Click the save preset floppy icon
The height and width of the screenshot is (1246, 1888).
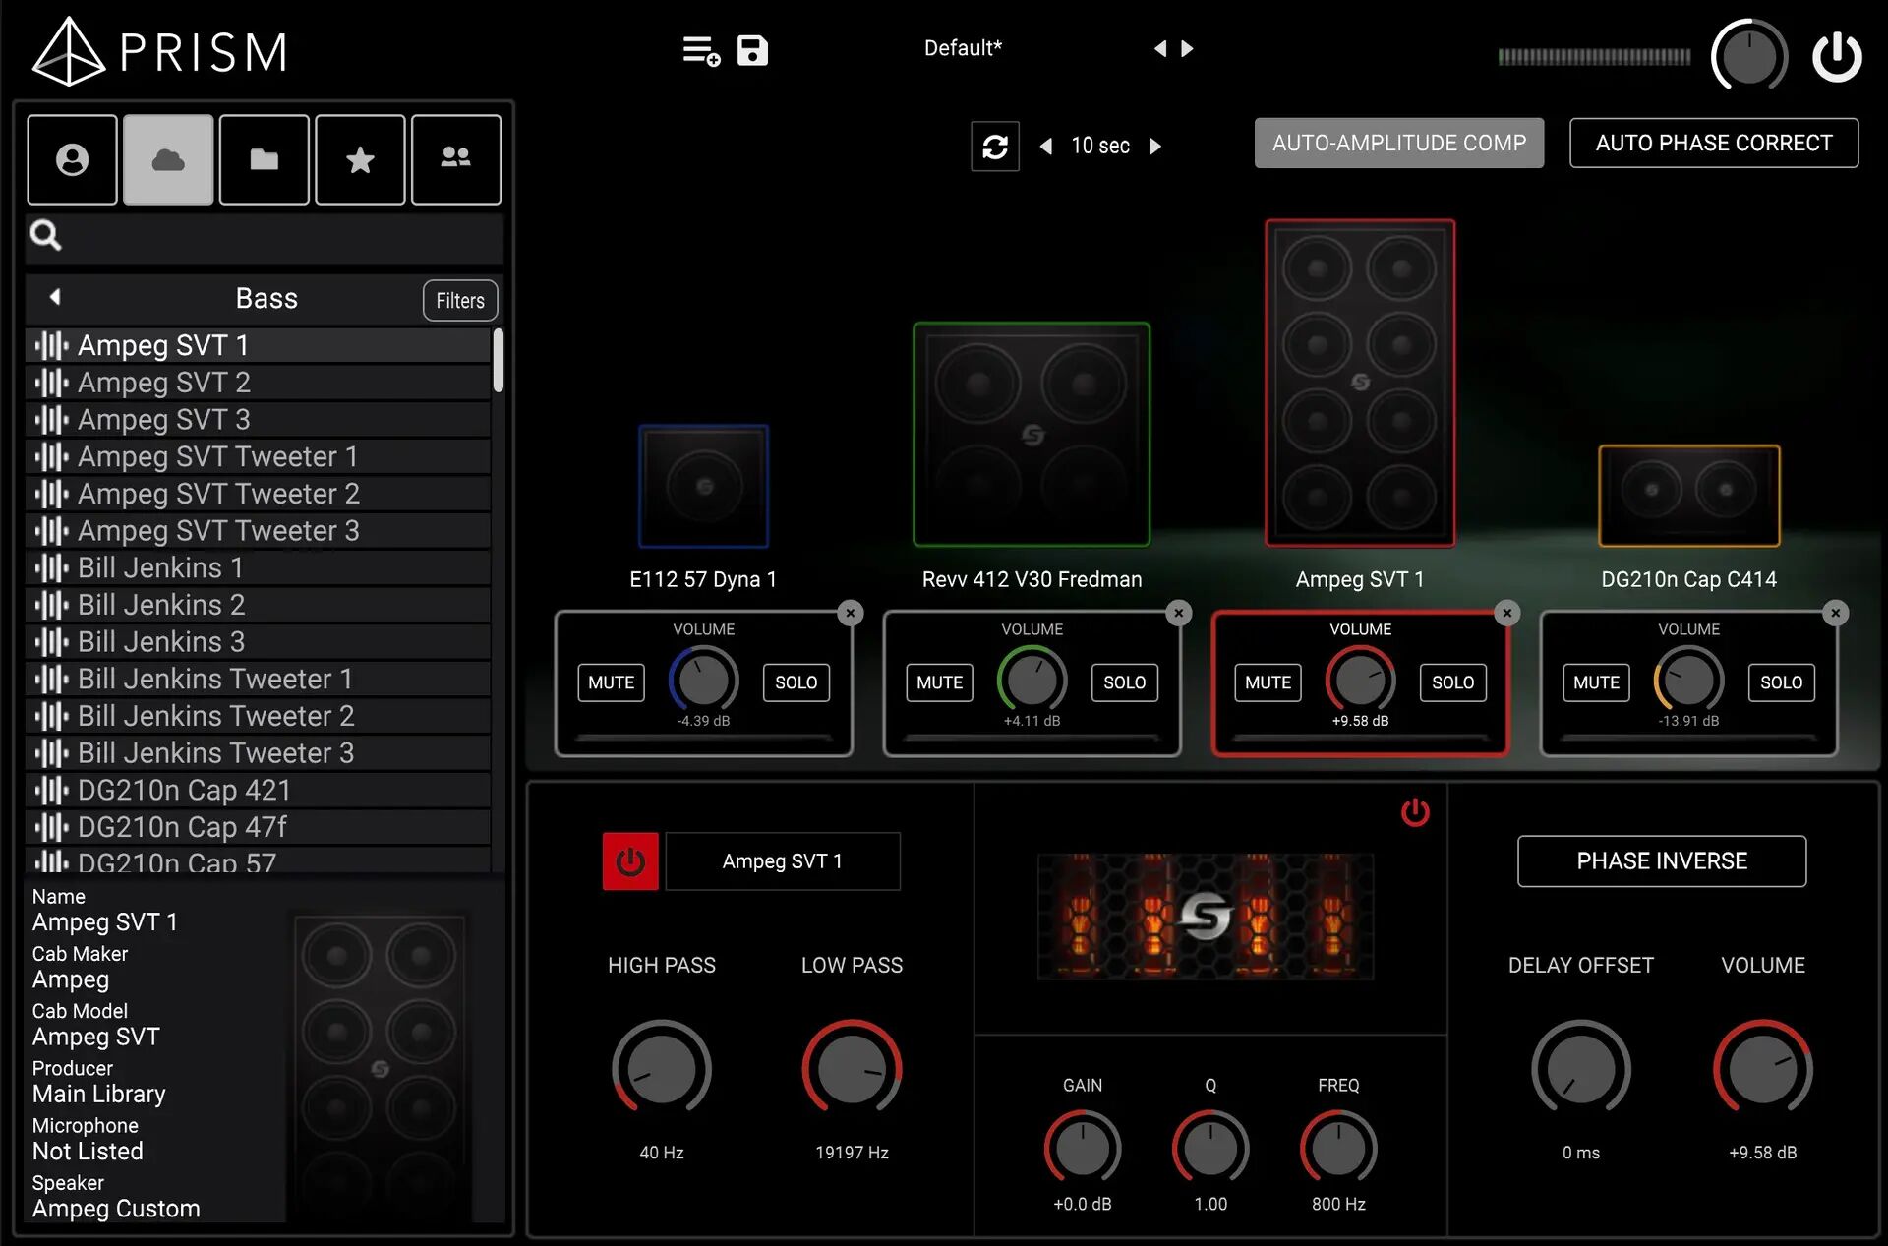point(752,49)
